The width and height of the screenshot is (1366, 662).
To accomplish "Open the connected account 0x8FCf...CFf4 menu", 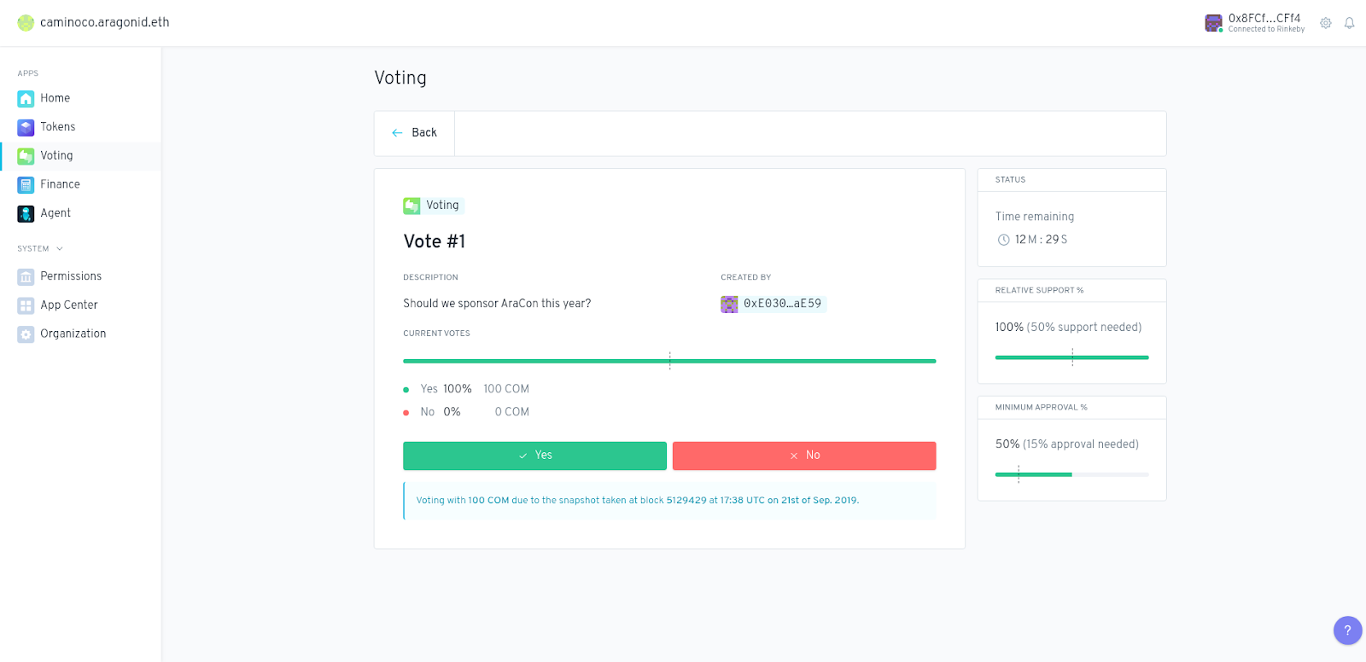I will point(1254,23).
